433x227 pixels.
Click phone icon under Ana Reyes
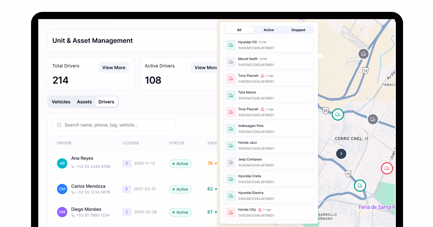(x=73, y=167)
